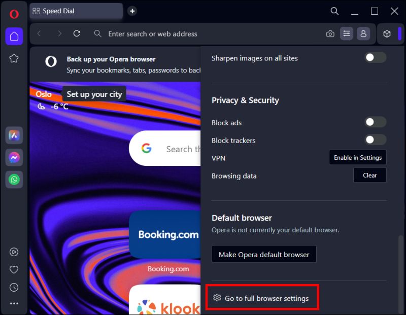Open sidebar setup via the three dots

coord(14,303)
